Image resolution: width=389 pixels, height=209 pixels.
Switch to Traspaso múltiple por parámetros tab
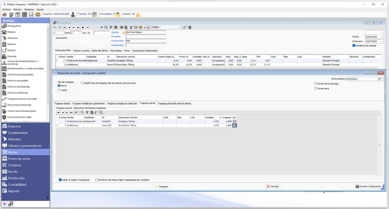[88, 103]
